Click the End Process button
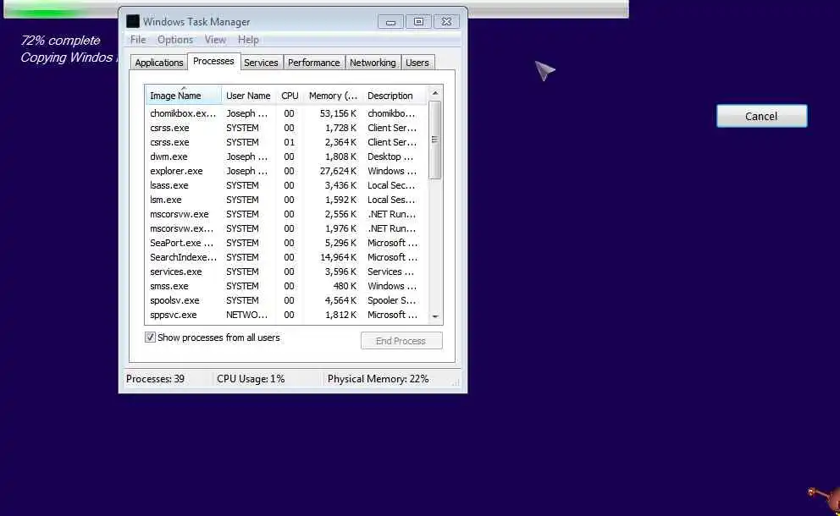840x516 pixels. tap(401, 341)
